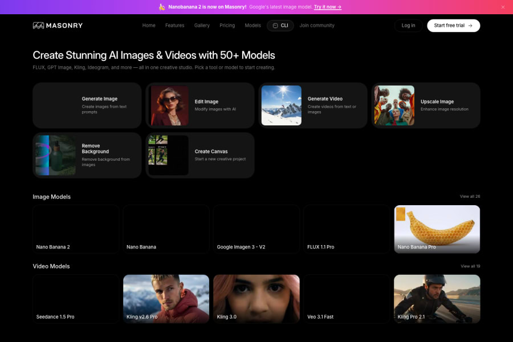
Task: Select the FLUX 1.1 Pro model card
Action: point(347,229)
